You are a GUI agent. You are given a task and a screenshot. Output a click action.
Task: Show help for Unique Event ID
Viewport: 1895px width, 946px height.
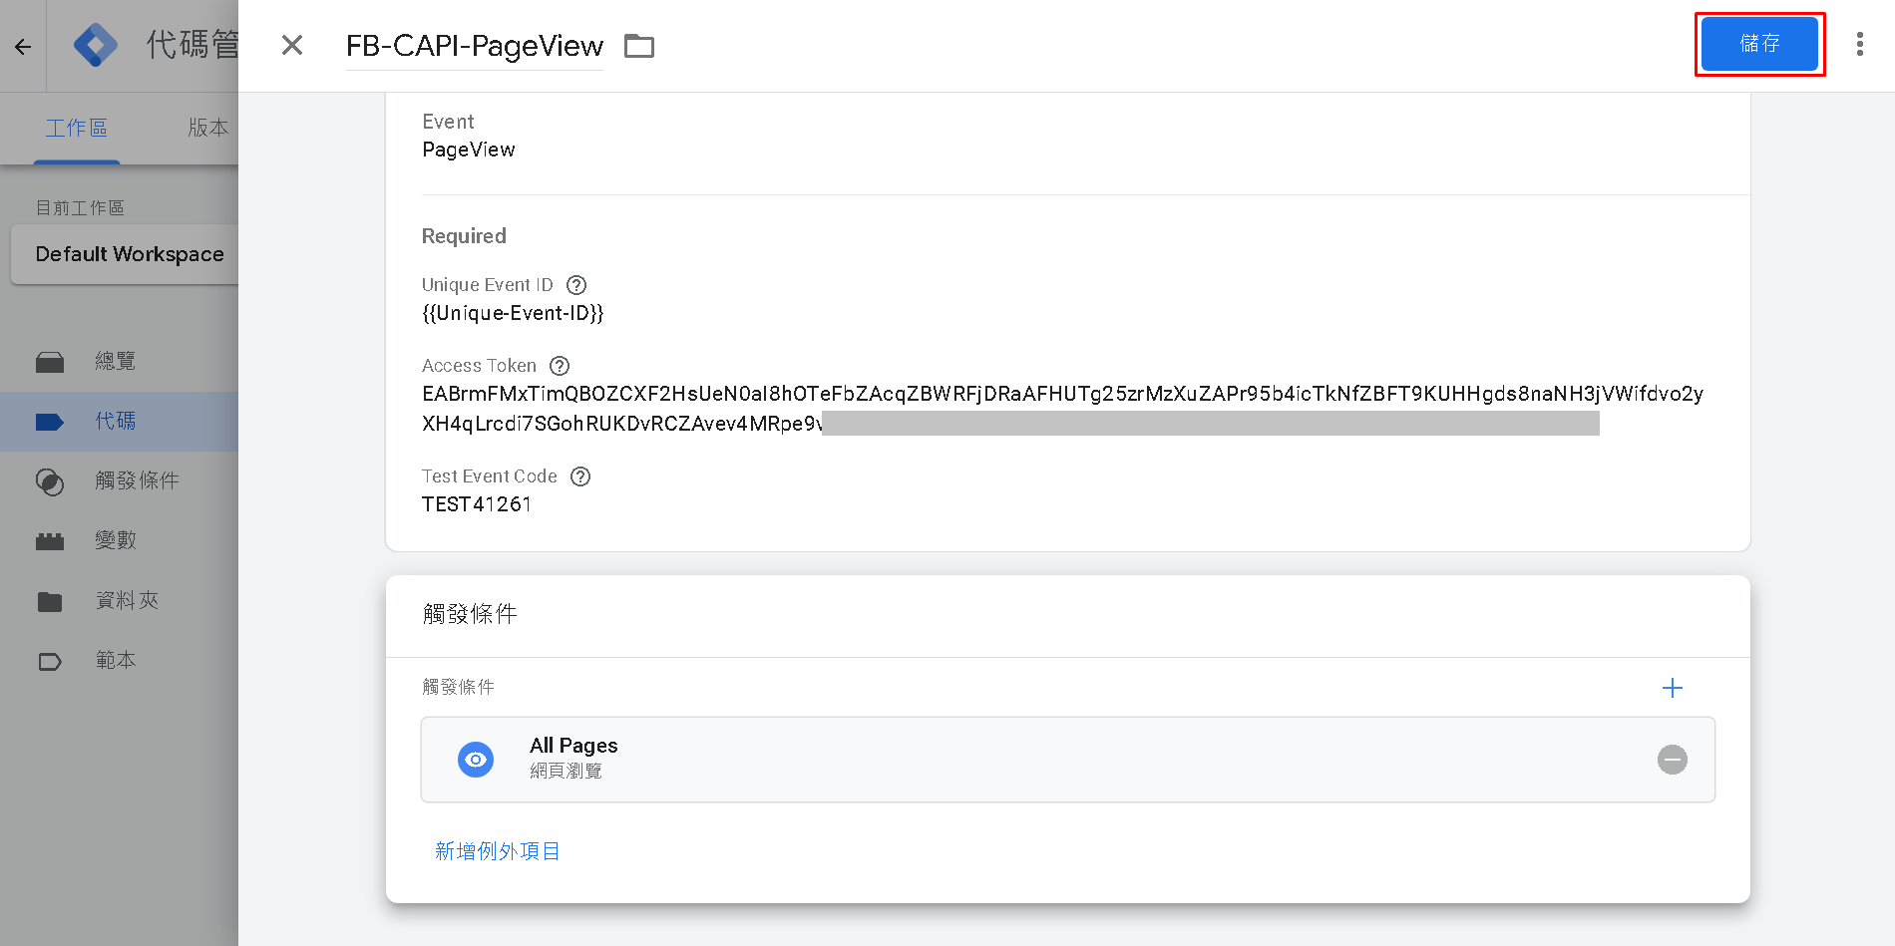(x=576, y=285)
